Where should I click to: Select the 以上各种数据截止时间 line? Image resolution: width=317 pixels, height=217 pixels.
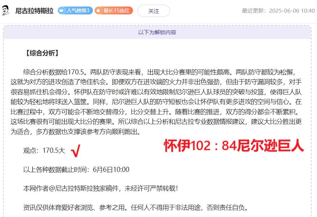pos(76,170)
